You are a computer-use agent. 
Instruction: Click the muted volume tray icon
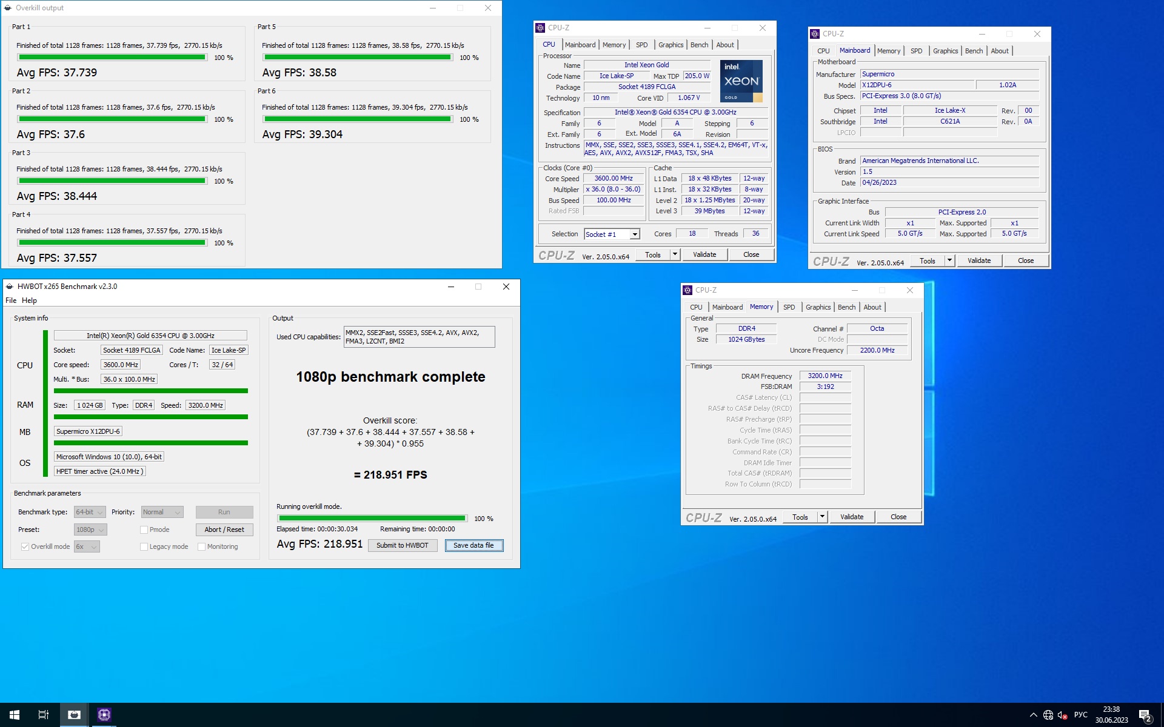[x=1062, y=715]
